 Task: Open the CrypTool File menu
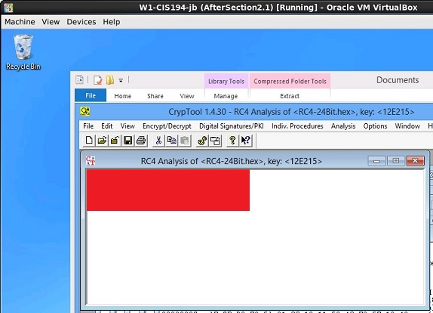pos(88,126)
